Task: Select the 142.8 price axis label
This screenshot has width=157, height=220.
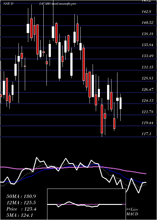Action: [147, 12]
